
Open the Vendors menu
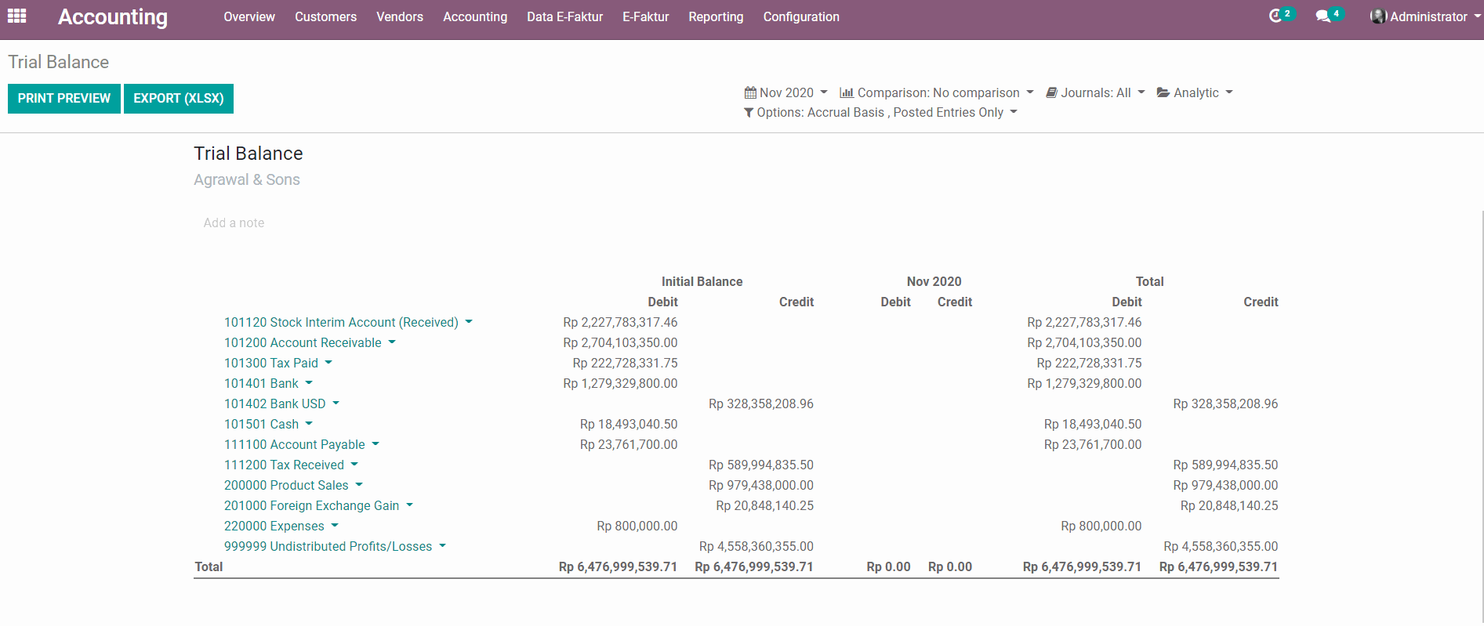399,16
